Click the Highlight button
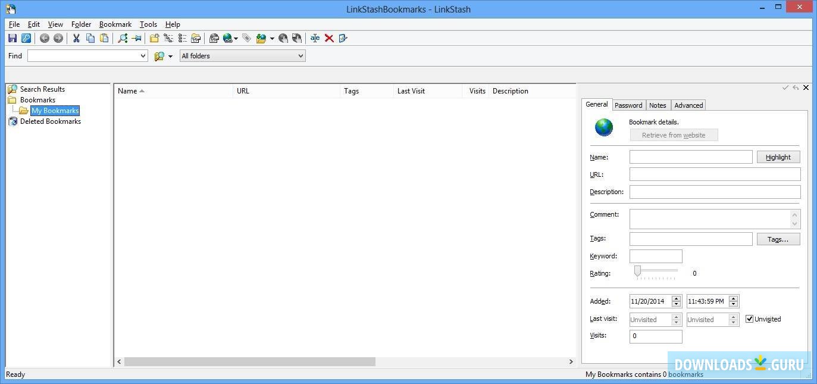817x384 pixels. coord(778,157)
